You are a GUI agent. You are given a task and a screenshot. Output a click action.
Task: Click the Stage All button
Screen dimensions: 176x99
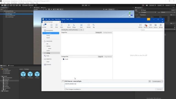click(x=100, y=57)
